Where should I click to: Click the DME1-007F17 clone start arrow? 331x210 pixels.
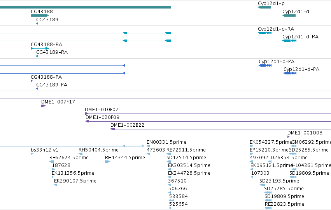[x=43, y=106]
